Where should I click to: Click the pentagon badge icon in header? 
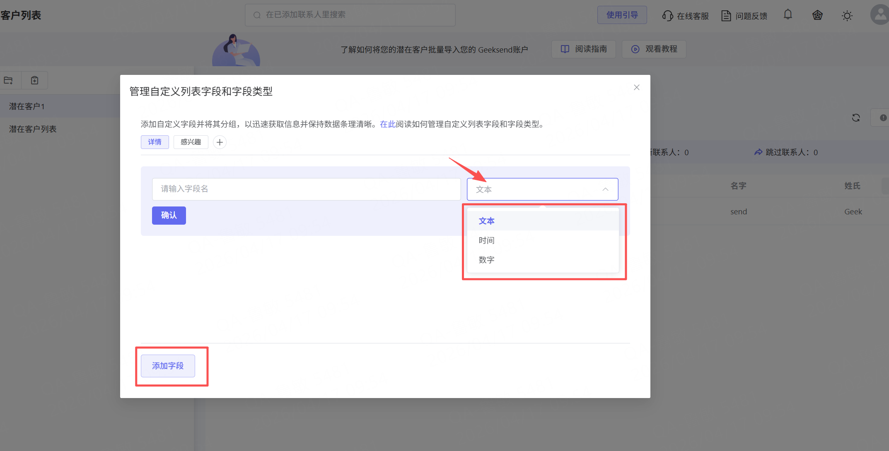(817, 15)
